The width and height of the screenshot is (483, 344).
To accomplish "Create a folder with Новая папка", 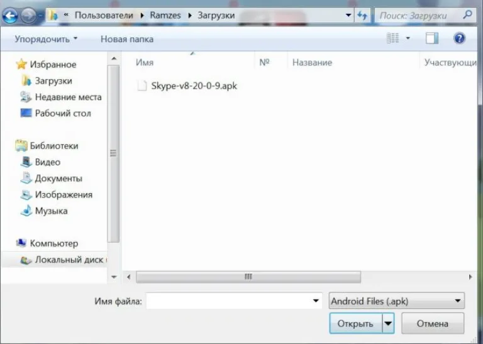I will [127, 39].
